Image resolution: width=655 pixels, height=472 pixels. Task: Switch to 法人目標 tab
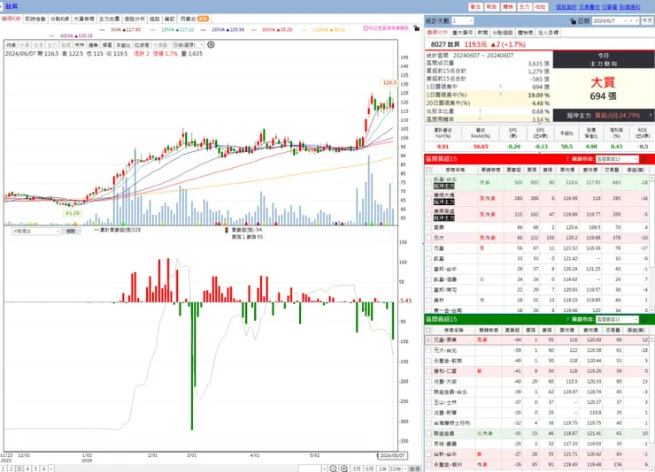(x=548, y=33)
